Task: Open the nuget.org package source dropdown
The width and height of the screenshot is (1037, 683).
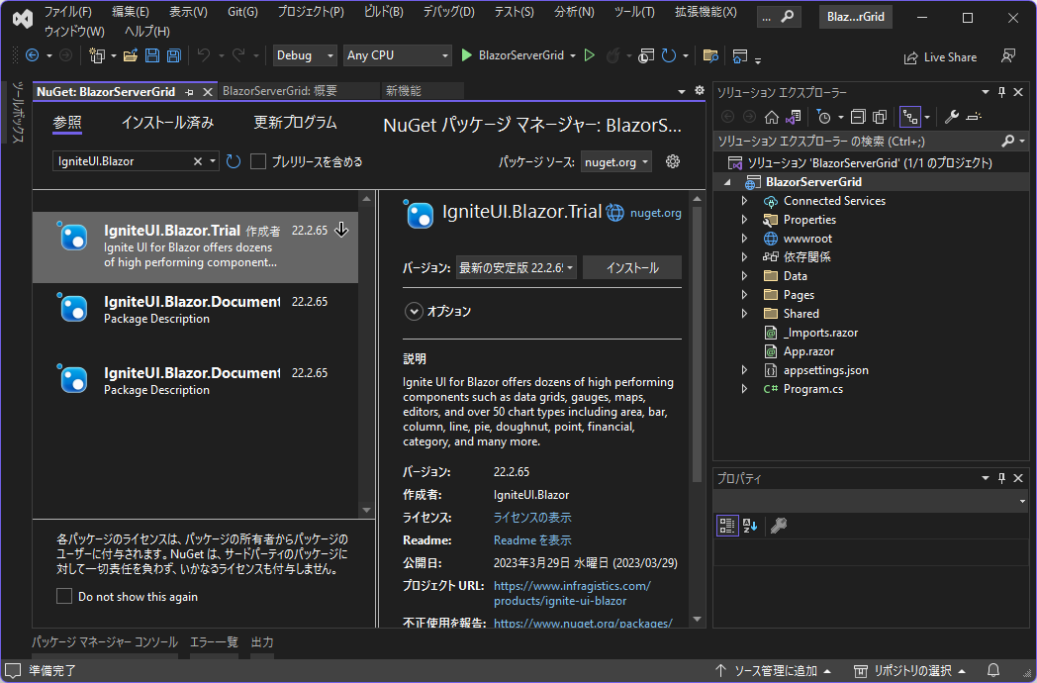Action: 615,162
